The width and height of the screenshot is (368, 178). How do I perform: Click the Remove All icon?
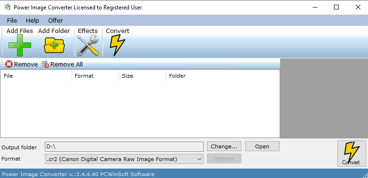(x=45, y=65)
